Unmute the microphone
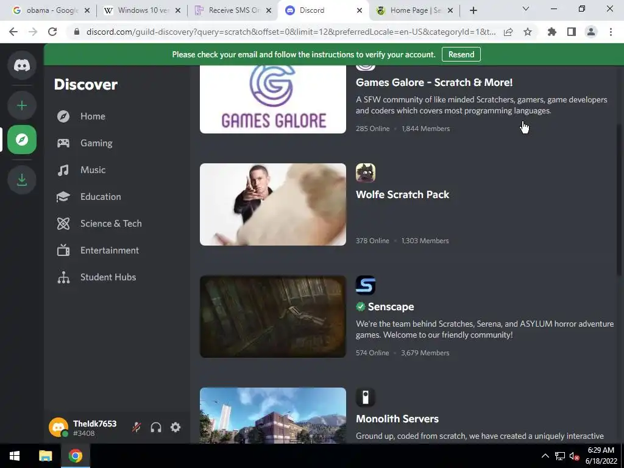Screen dimensions: 624x468 pos(136,427)
